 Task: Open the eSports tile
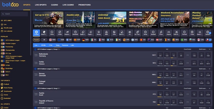(169, 33)
